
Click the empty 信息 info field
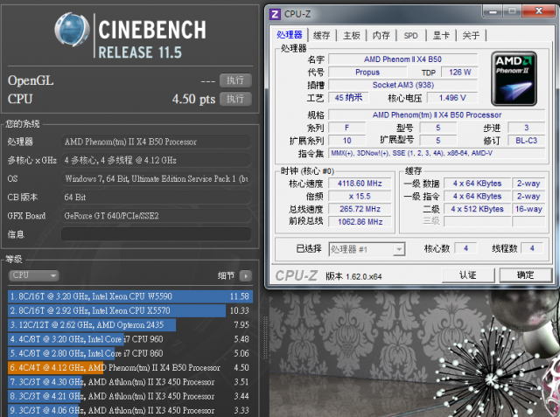click(156, 234)
